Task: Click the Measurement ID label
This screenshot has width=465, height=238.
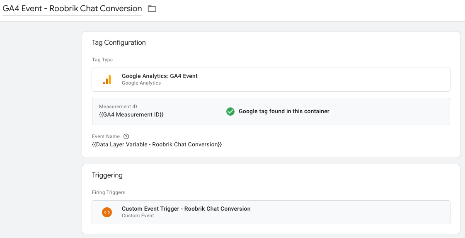Action: [118, 107]
